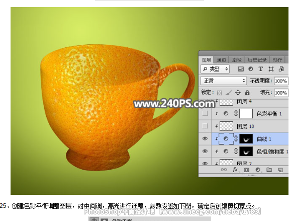
Task: Show the 色彩平衡 1 layer
Action: [205, 113]
